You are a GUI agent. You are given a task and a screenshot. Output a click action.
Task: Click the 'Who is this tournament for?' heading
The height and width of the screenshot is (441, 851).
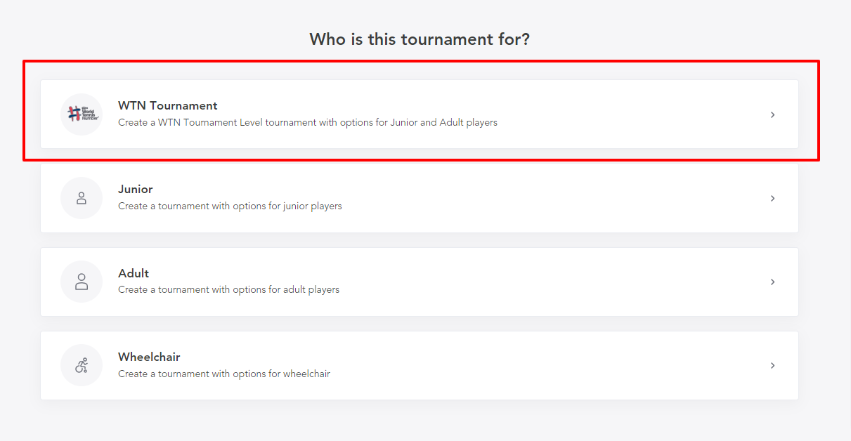[x=420, y=39]
